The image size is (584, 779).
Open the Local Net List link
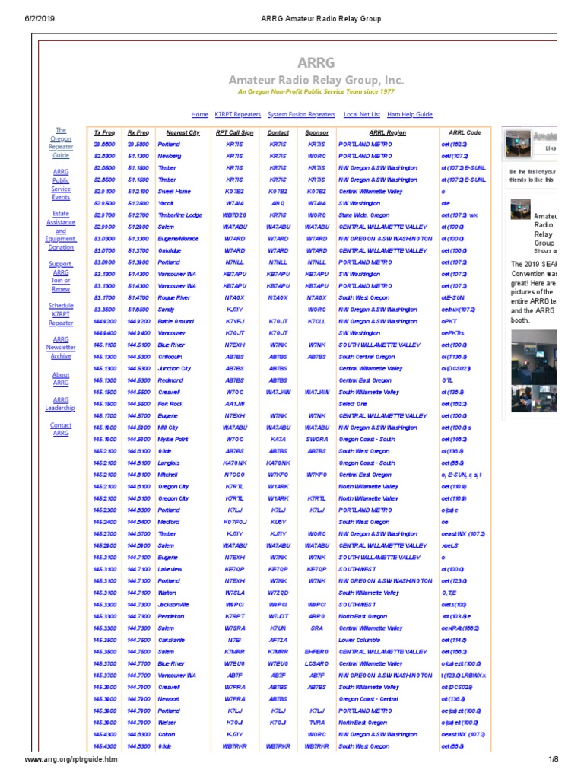click(361, 114)
